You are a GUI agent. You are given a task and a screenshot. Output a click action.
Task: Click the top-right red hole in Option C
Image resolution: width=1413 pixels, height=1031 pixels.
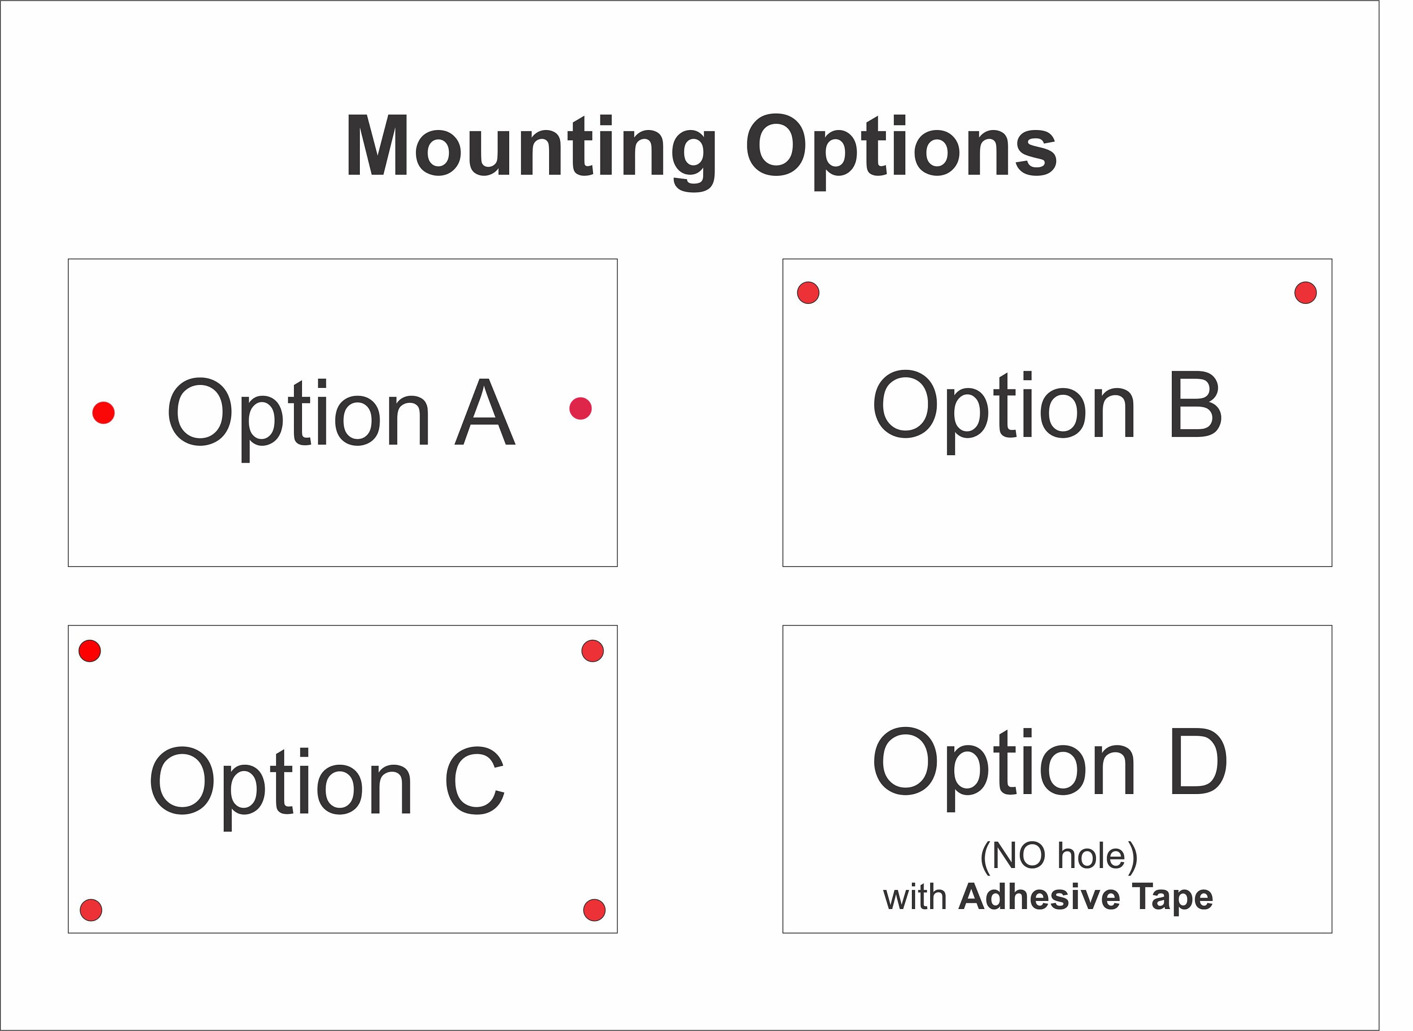coord(592,651)
